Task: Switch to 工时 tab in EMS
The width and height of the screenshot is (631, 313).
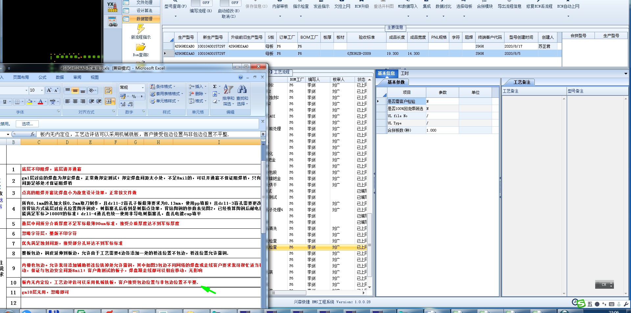Action: (405, 73)
